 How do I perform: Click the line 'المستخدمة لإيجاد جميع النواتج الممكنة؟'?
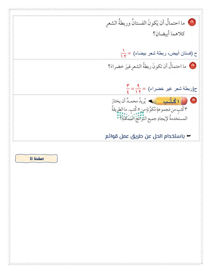point(153,118)
